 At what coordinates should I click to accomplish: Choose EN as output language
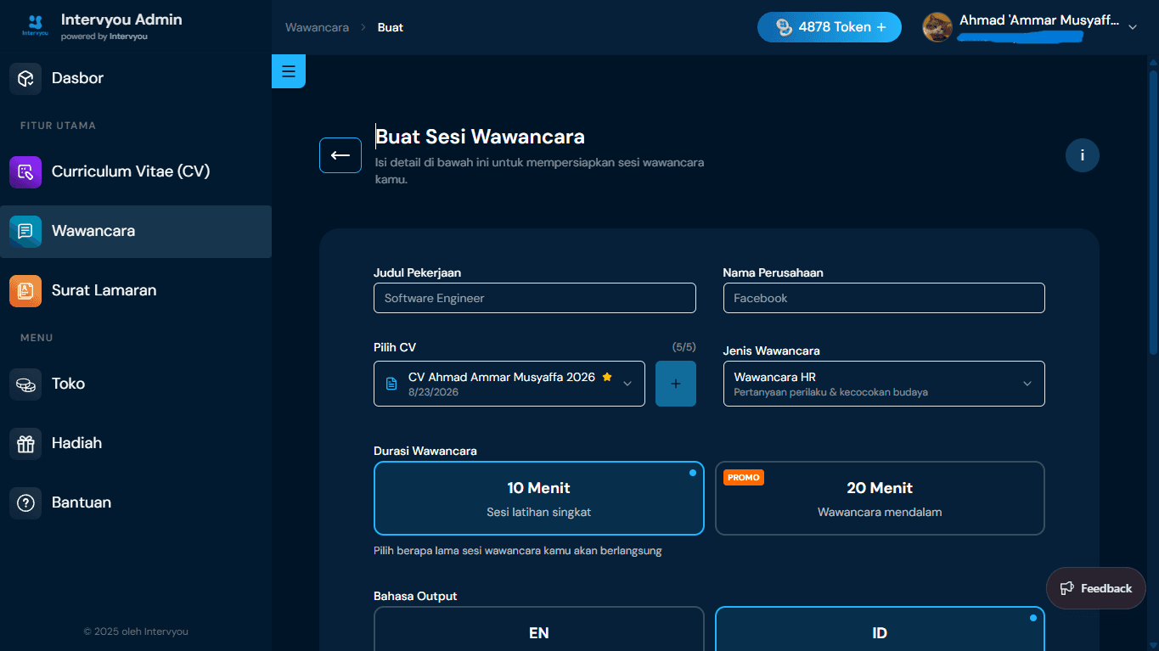coord(539,629)
